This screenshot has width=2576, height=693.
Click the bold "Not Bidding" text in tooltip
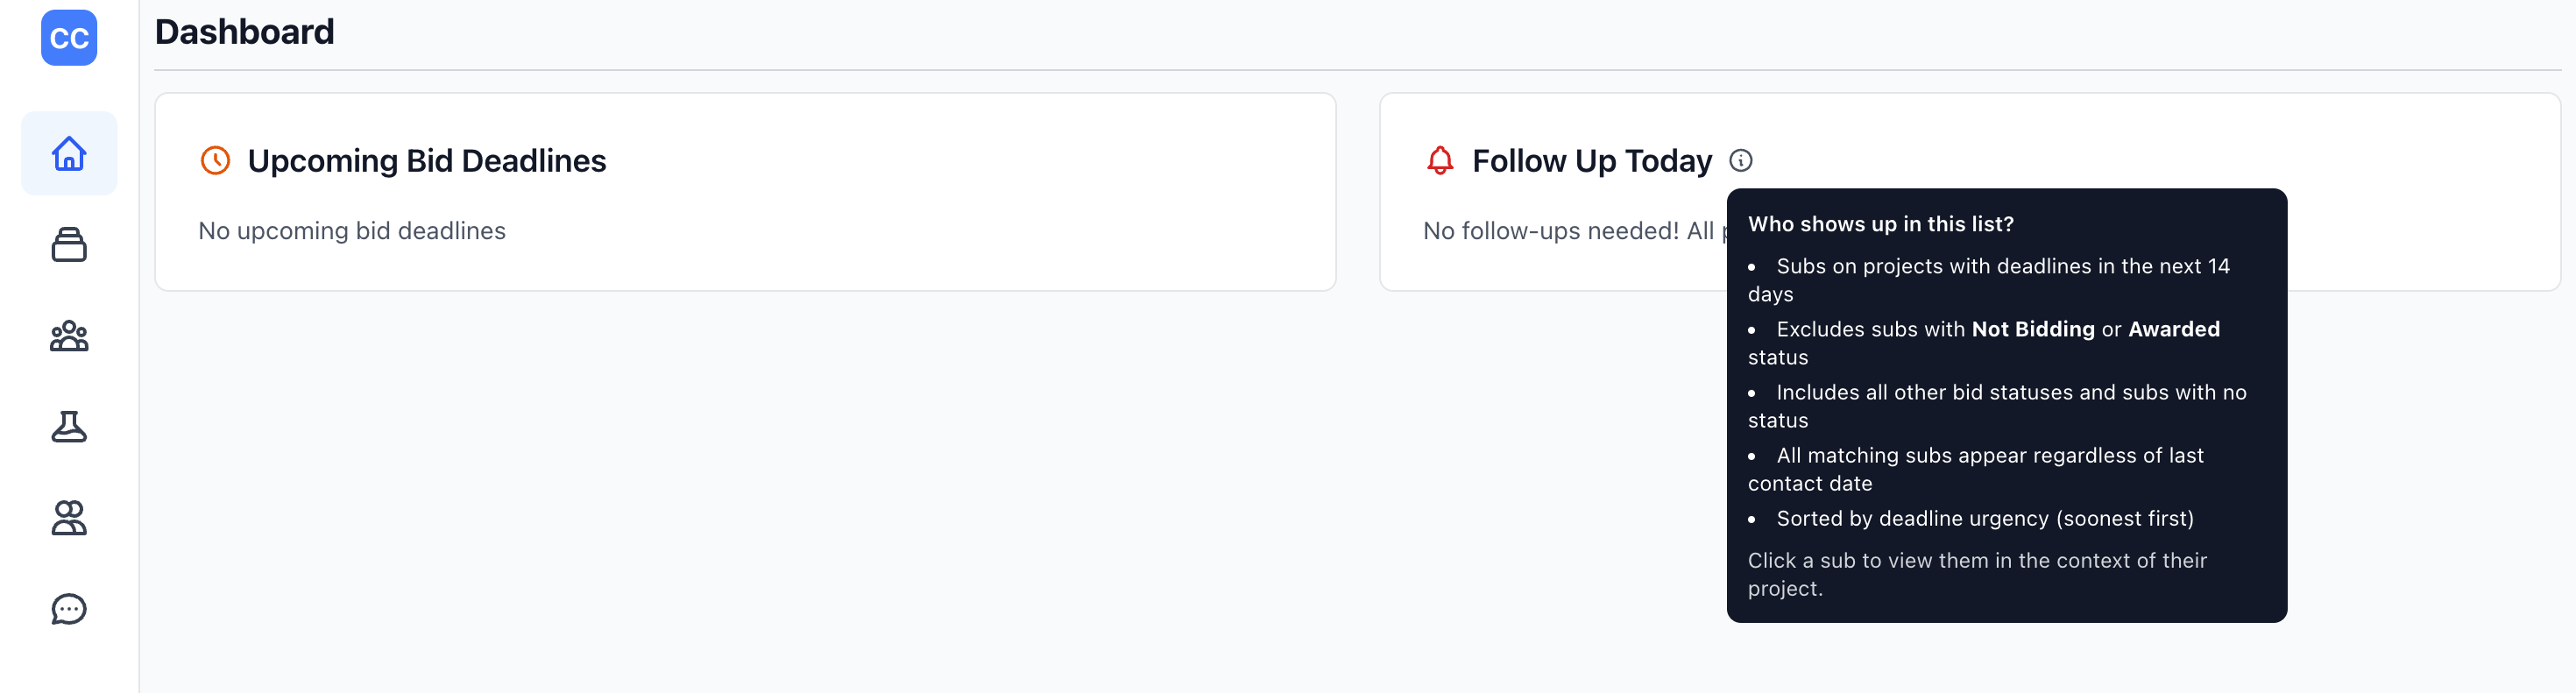[x=2032, y=329]
